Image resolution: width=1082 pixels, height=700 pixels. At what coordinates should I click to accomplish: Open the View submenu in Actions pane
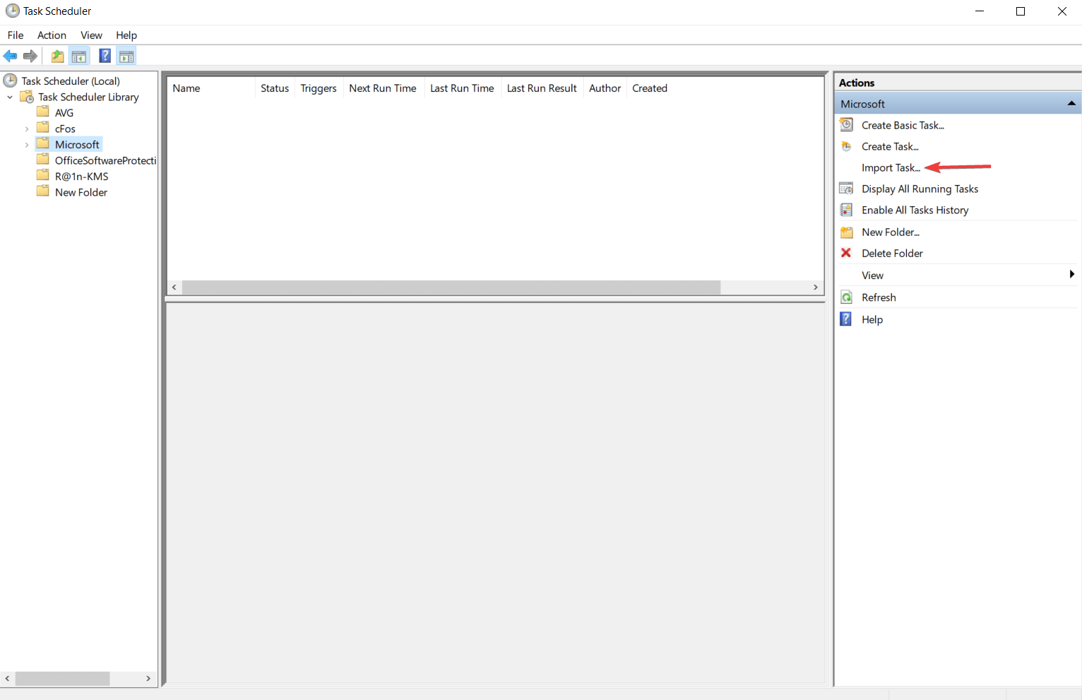[872, 275]
